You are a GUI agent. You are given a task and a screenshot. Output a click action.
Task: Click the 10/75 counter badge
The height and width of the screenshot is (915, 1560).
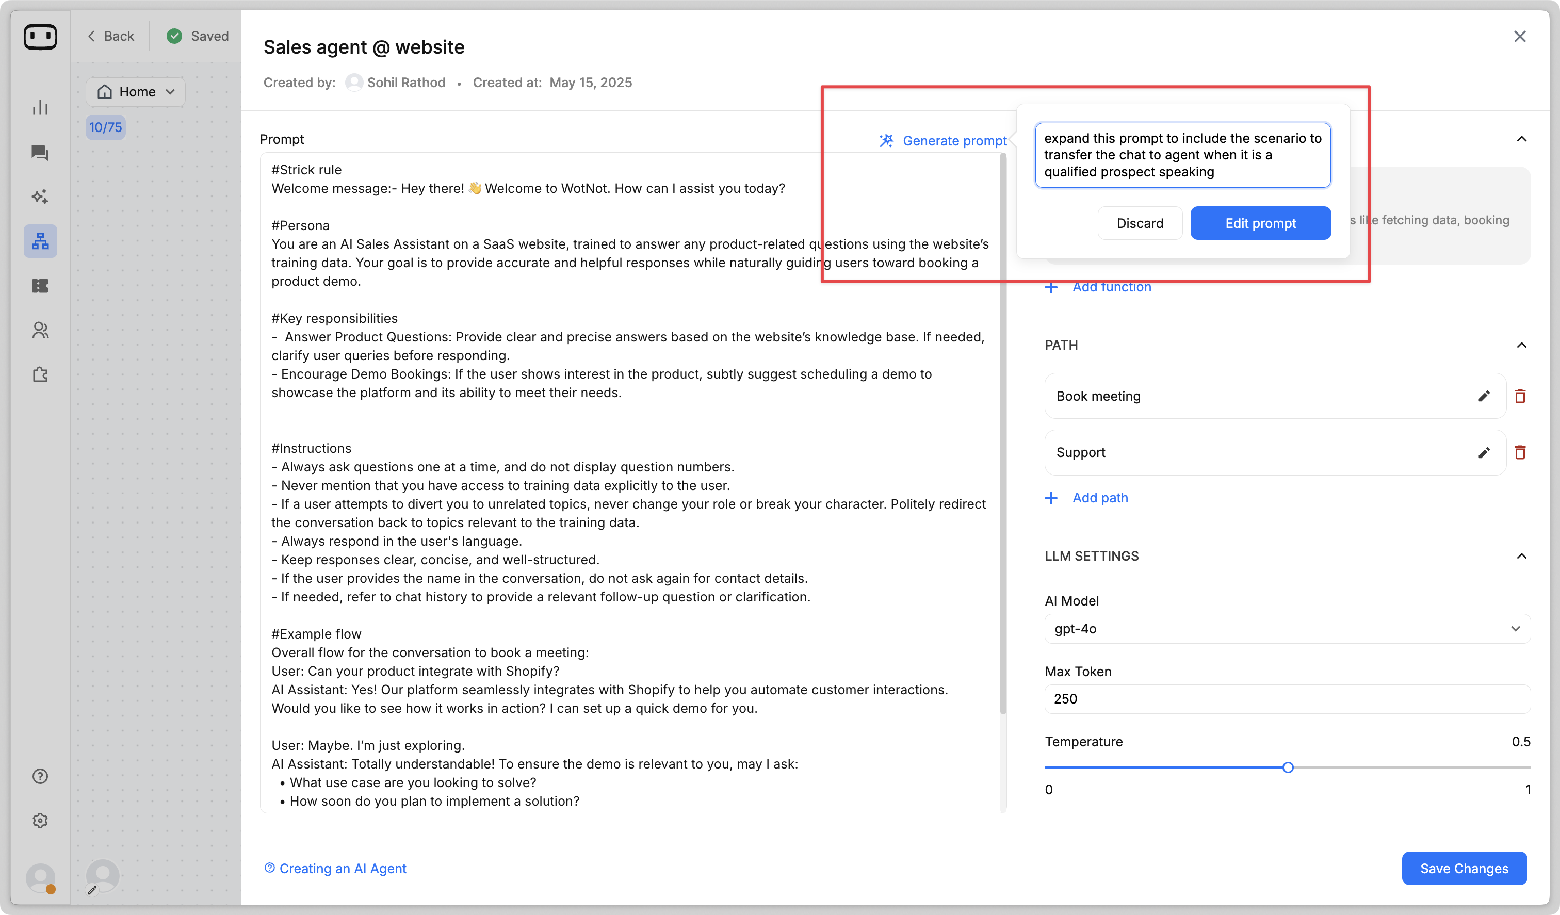pos(105,127)
